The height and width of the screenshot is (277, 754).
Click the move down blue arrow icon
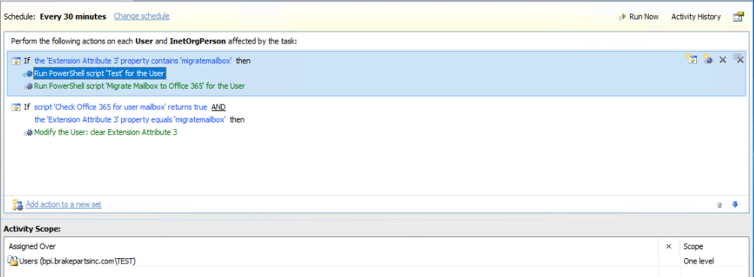pyautogui.click(x=734, y=204)
